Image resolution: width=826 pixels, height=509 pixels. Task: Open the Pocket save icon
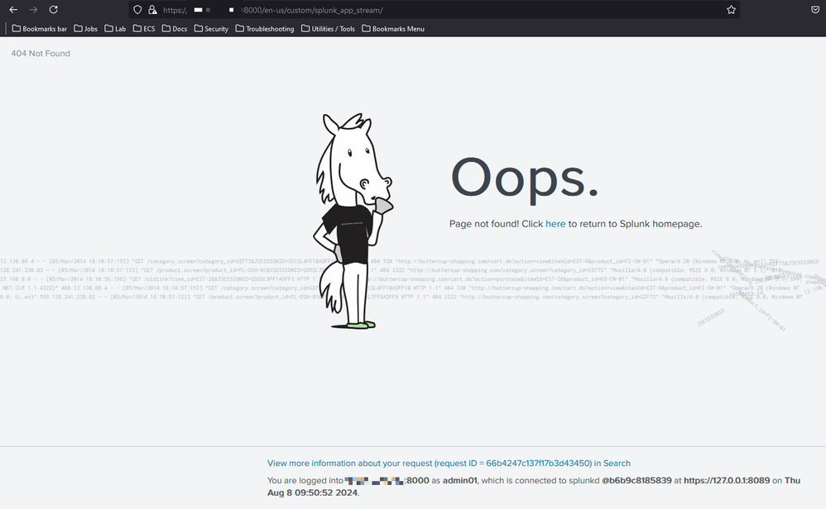click(x=815, y=9)
